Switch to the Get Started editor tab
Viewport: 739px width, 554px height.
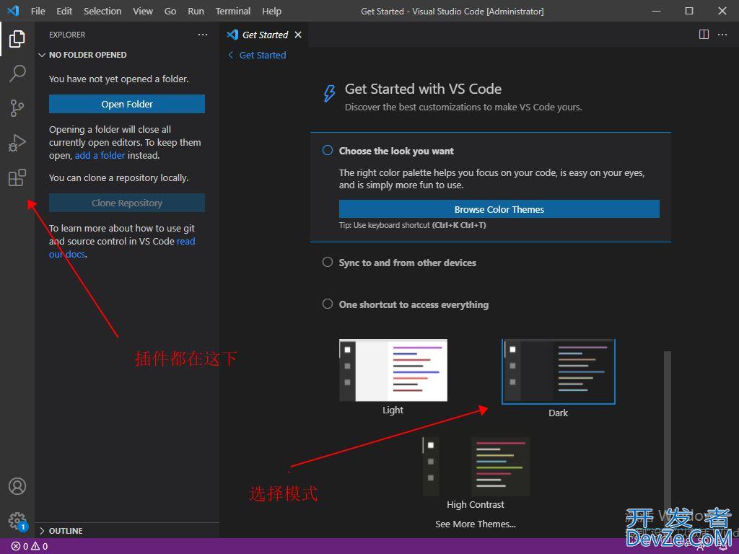[265, 35]
